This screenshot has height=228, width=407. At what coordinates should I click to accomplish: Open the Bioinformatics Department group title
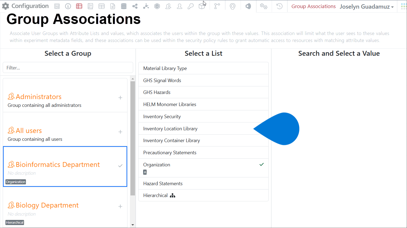58,164
